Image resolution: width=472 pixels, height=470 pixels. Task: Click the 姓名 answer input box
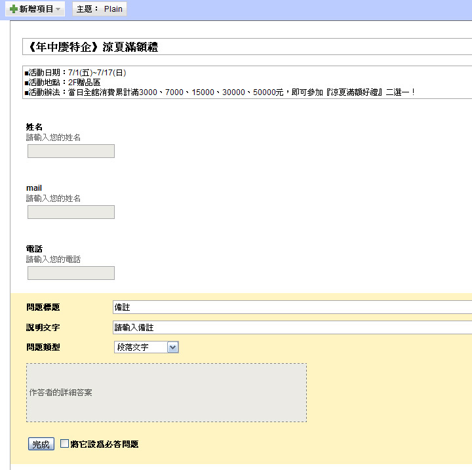[x=71, y=151]
